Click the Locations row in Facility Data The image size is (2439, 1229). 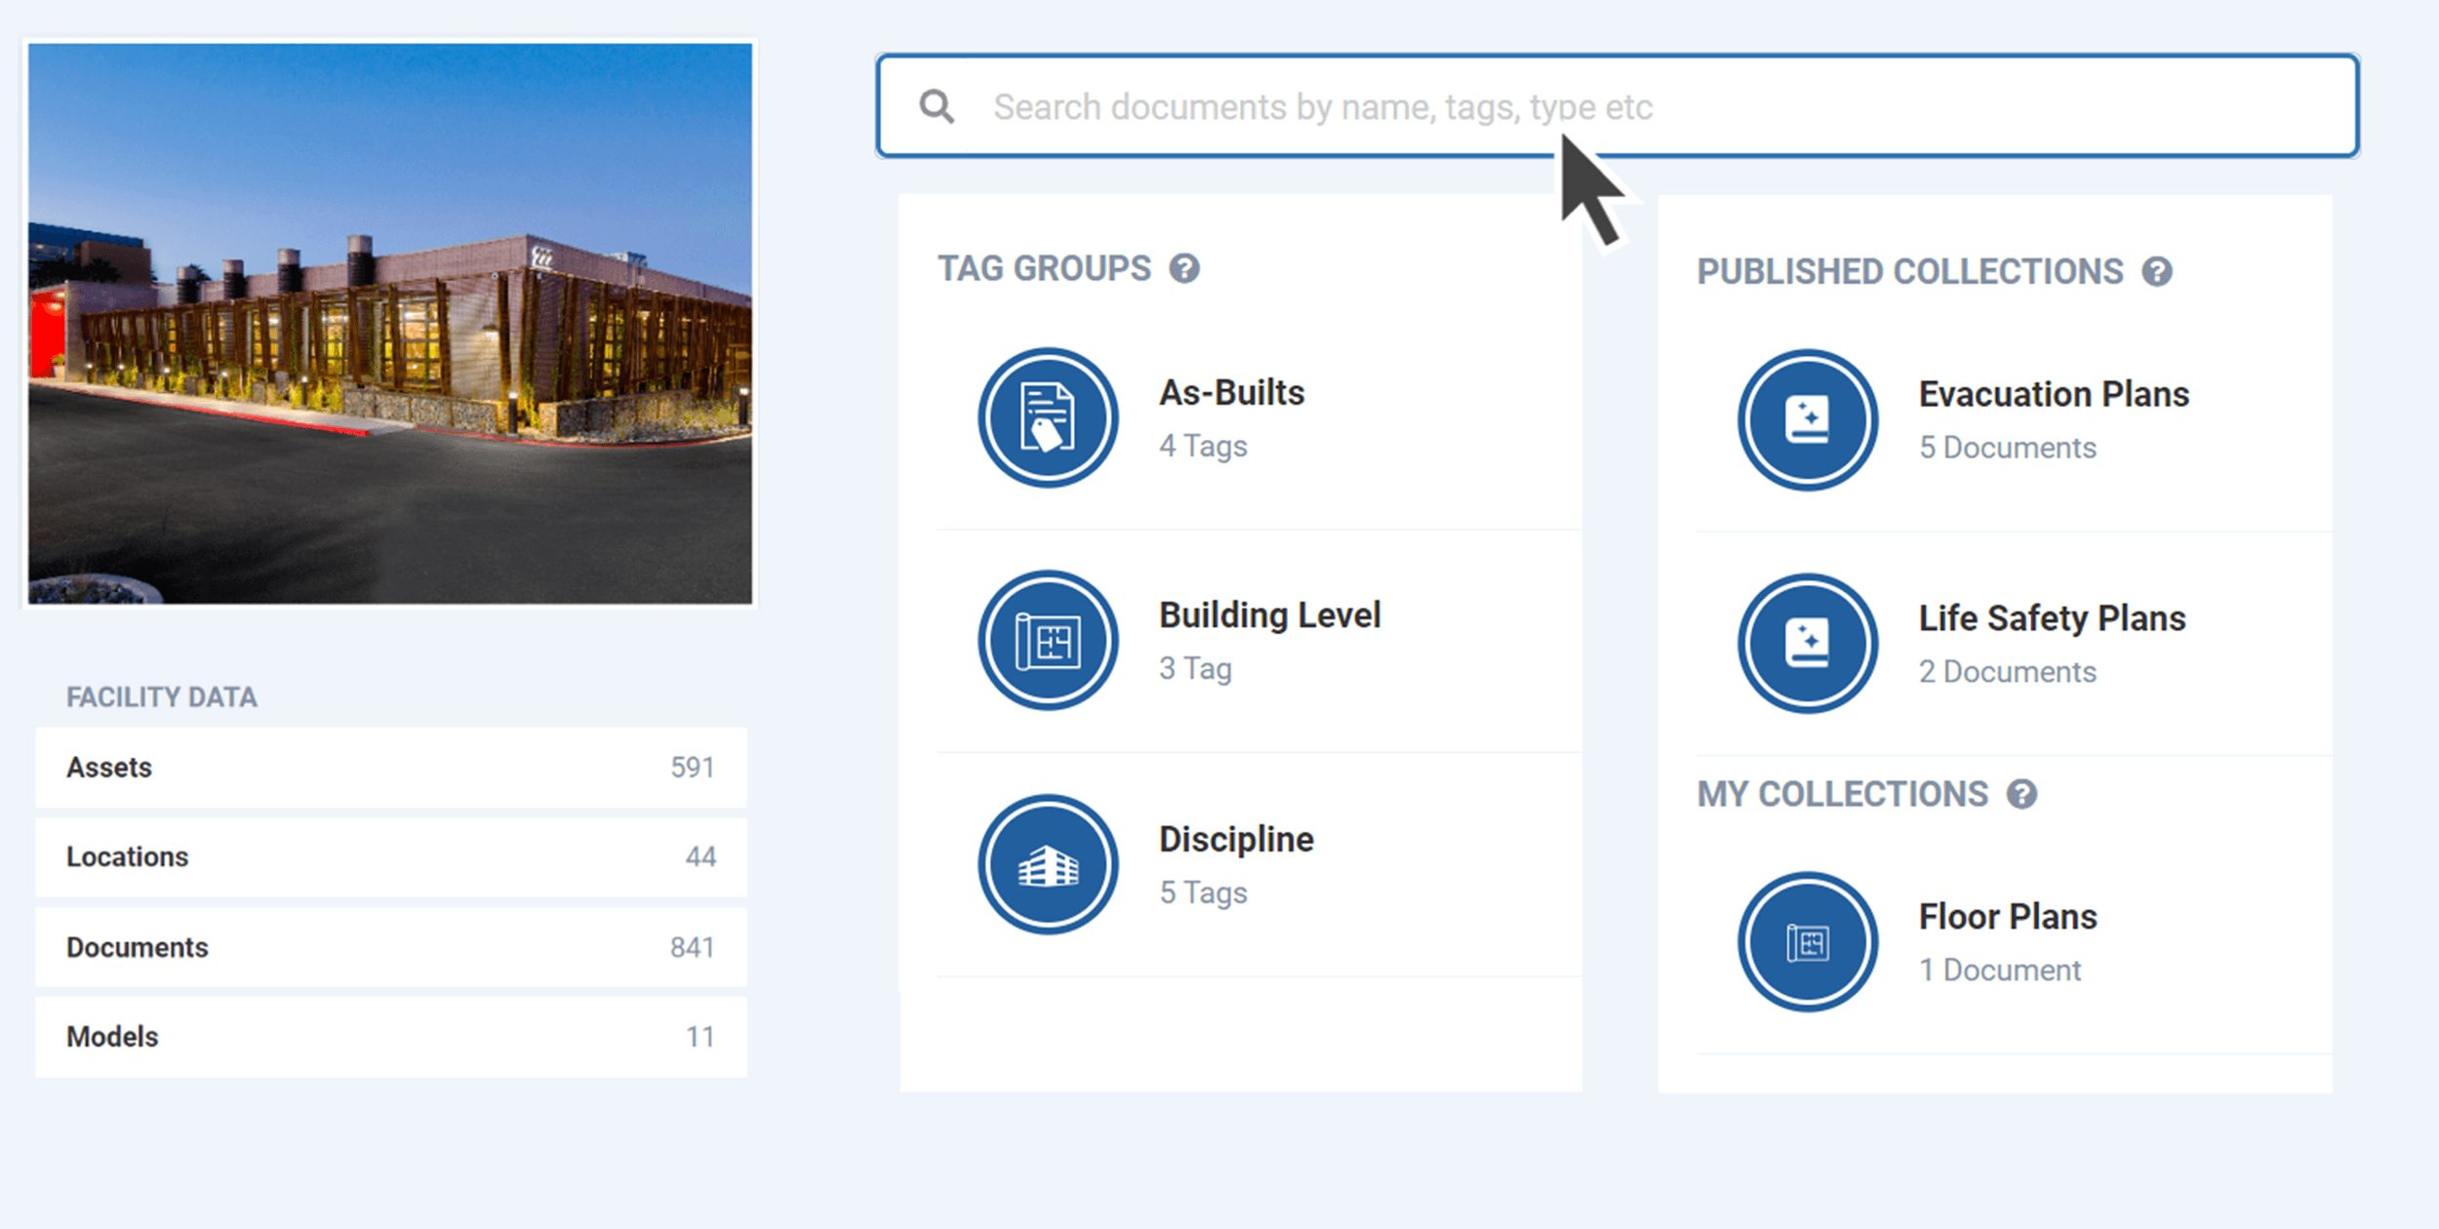[390, 856]
